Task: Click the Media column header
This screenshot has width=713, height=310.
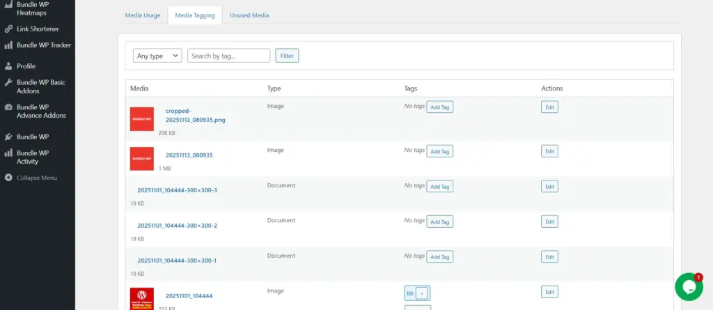Action: pos(139,88)
